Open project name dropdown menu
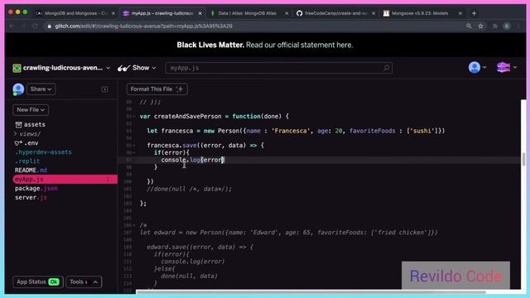This screenshot has width=530, height=298. point(108,68)
